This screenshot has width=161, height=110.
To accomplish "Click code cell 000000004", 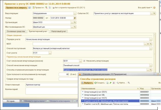I will pyautogui.click(x=145, y=104).
